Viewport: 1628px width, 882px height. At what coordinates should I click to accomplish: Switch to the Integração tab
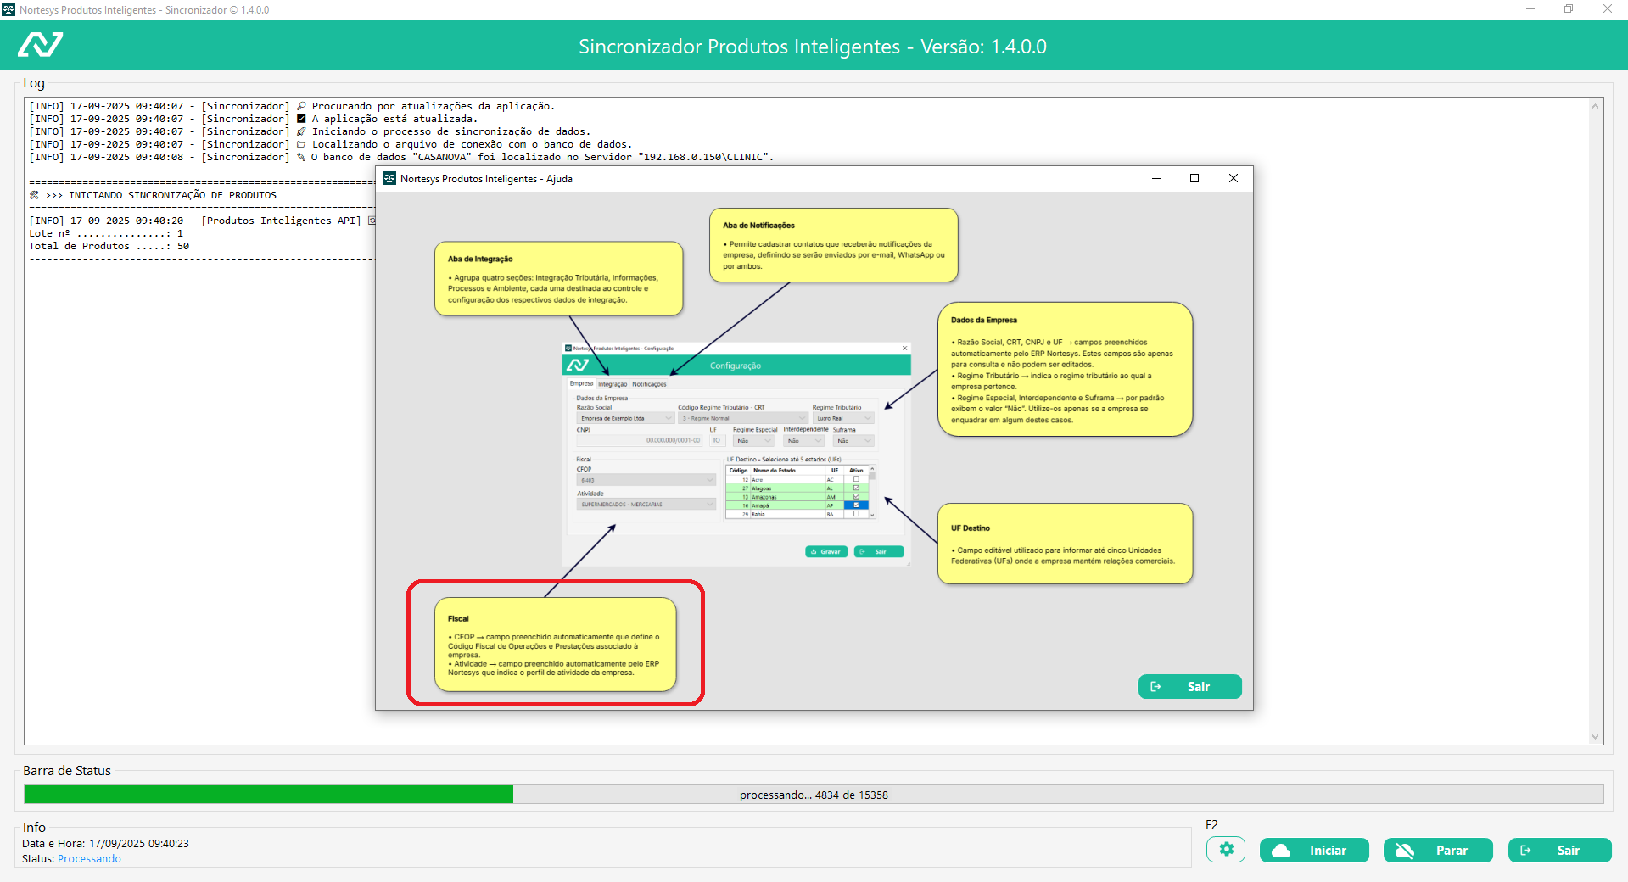(613, 384)
